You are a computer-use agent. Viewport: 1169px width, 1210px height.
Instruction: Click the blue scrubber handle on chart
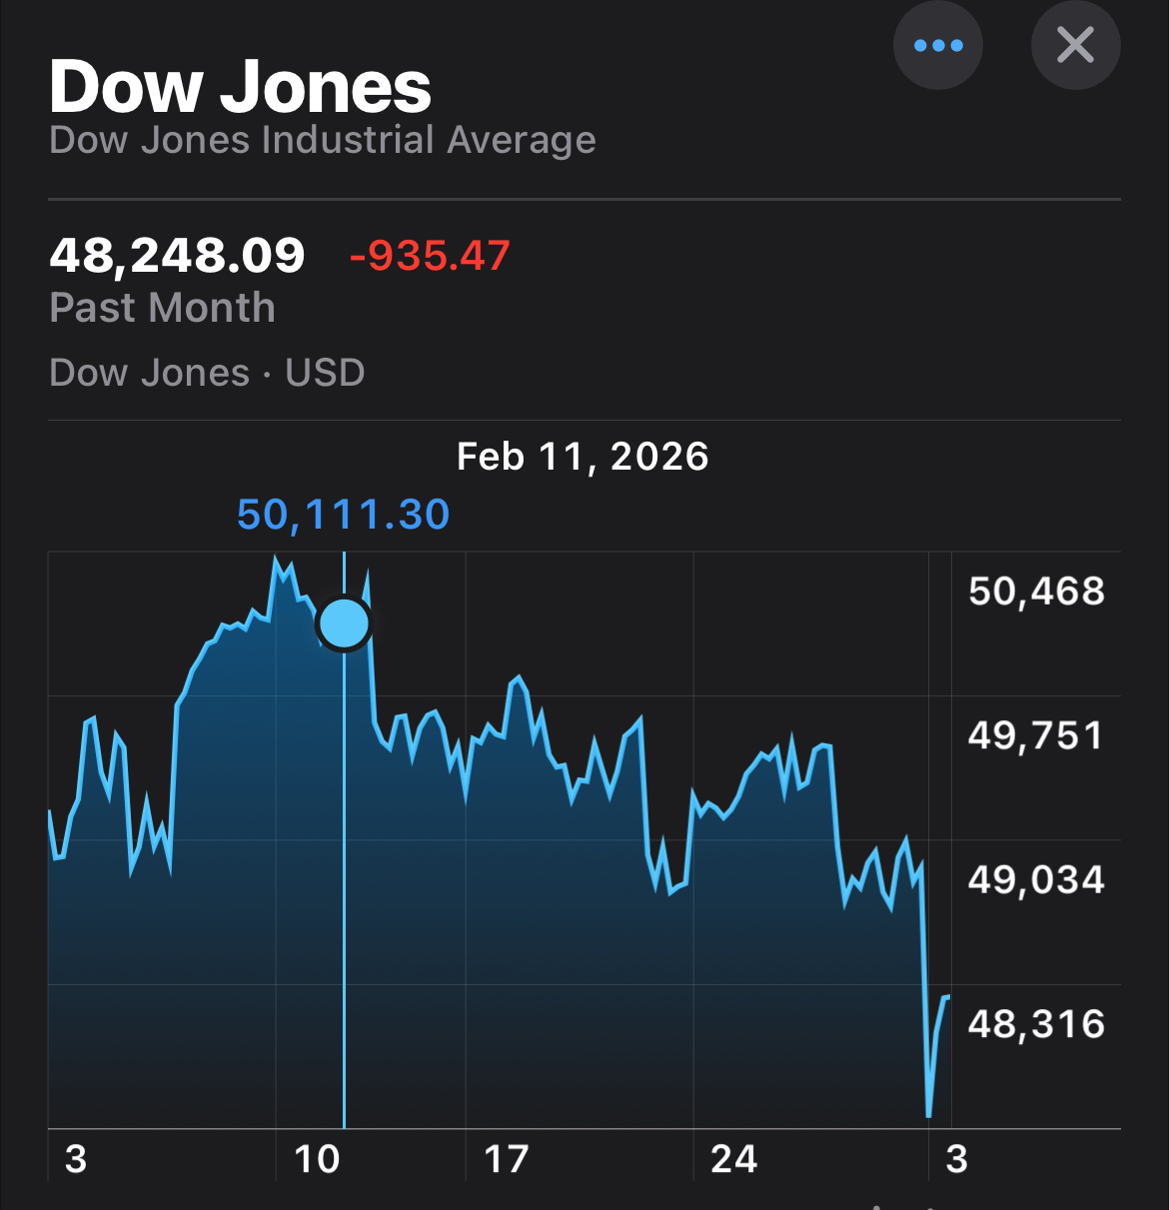tap(344, 623)
